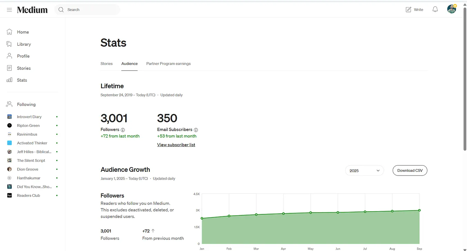Open Stats from the sidebar
The height and width of the screenshot is (251, 467).
[22, 80]
